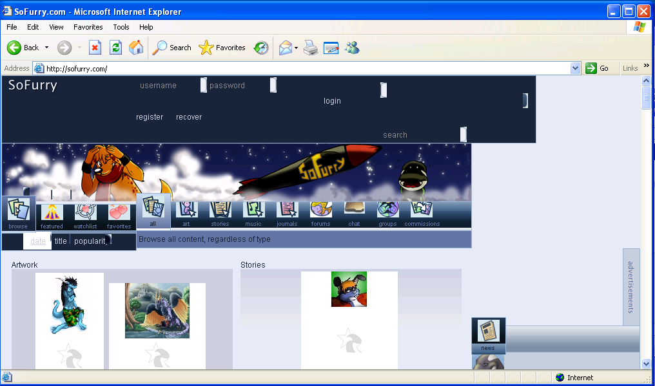
Task: Refresh the page with the Refresh icon
Action: coord(115,48)
